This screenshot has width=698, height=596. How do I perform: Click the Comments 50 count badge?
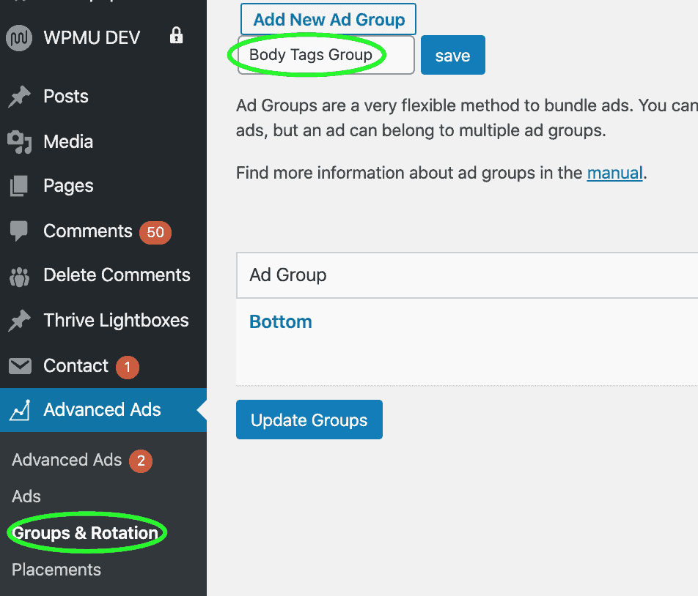(155, 232)
